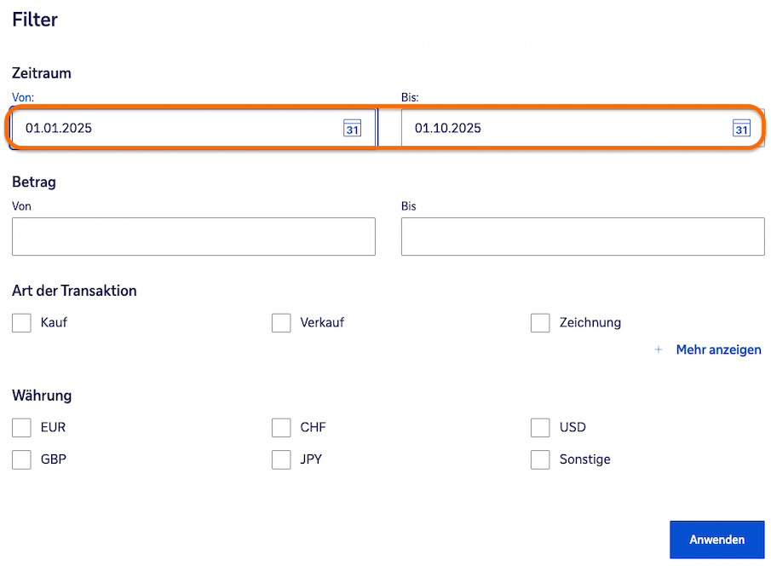The image size is (771, 566).
Task: Toggle the CHF currency checkbox
Action: click(281, 427)
